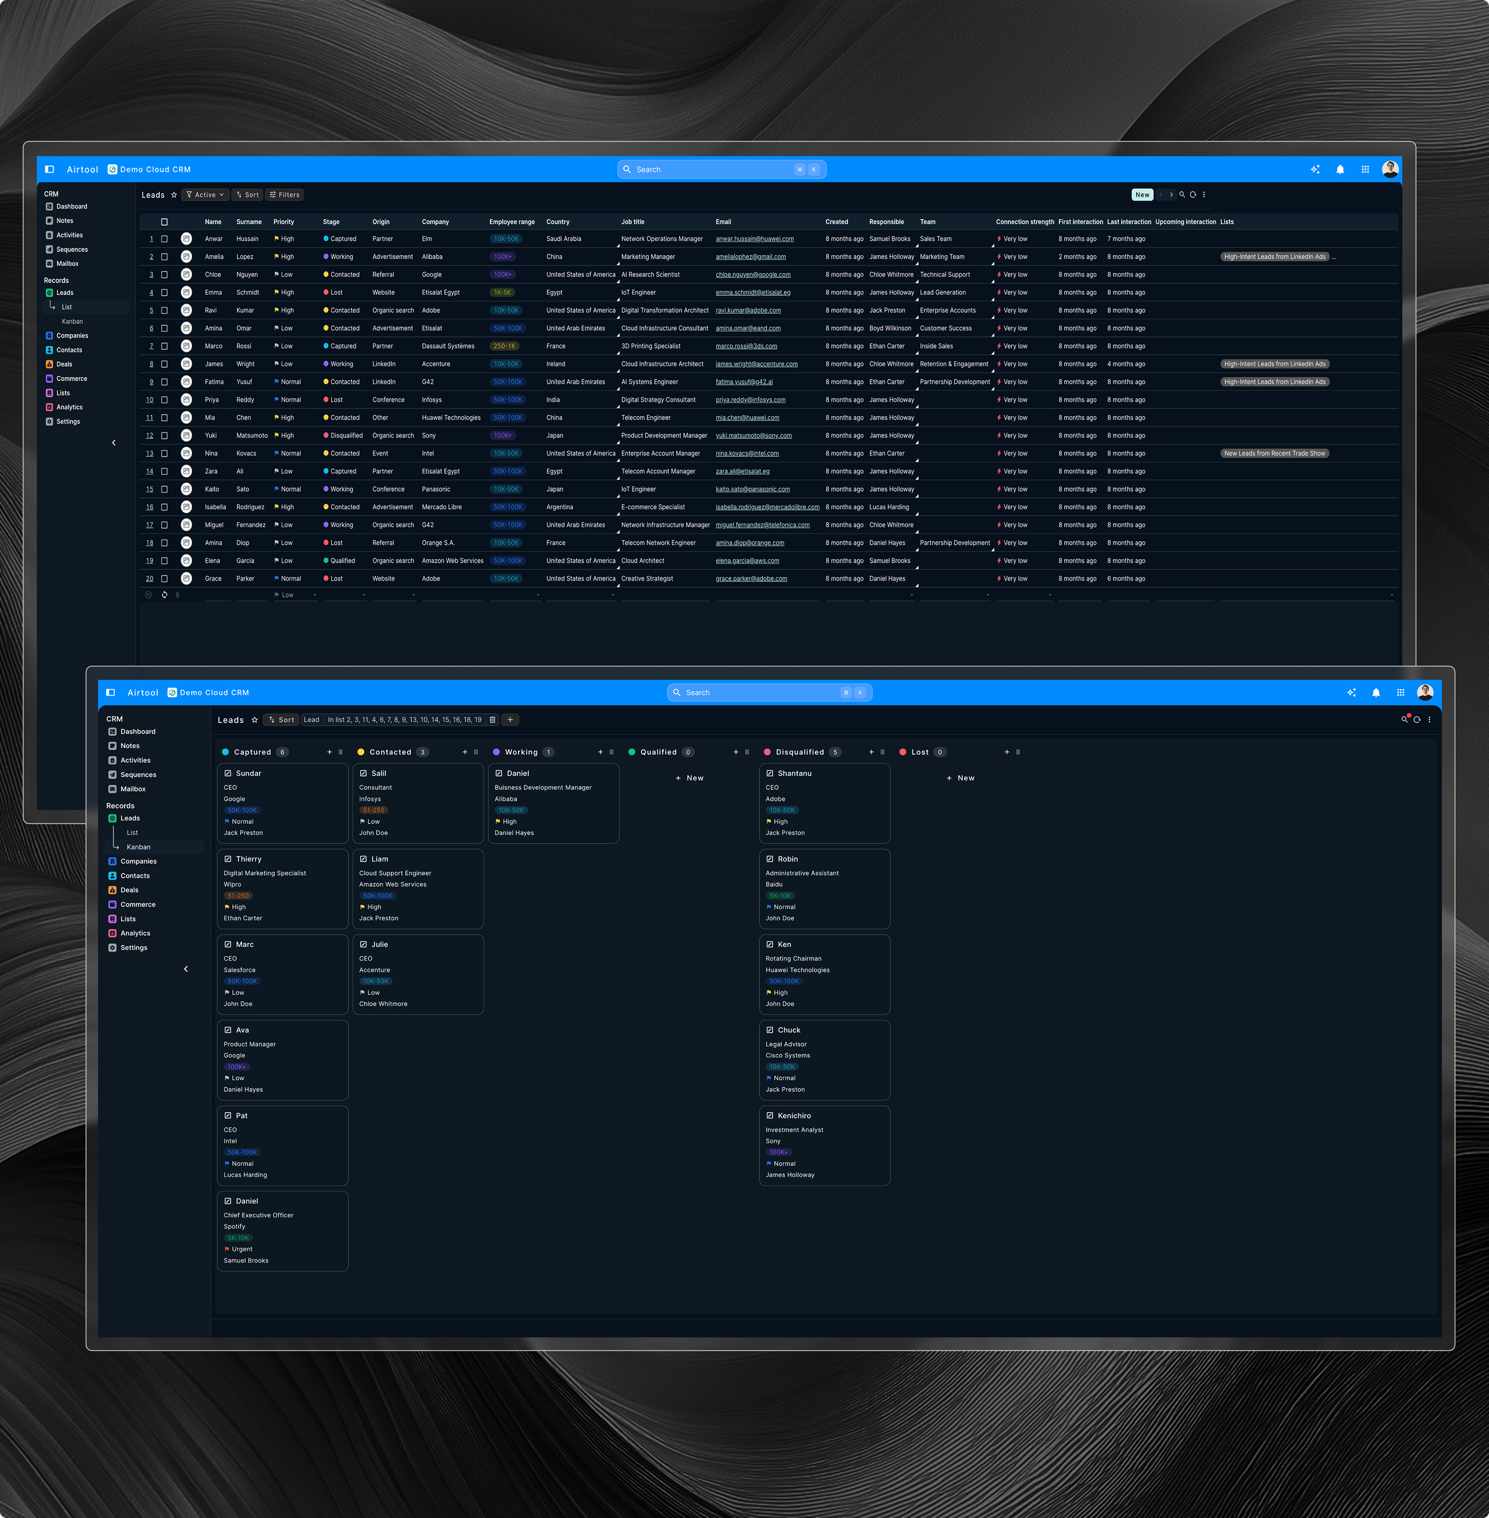Select all leads with header checkbox
This screenshot has height=1518, width=1489.
pos(164,222)
